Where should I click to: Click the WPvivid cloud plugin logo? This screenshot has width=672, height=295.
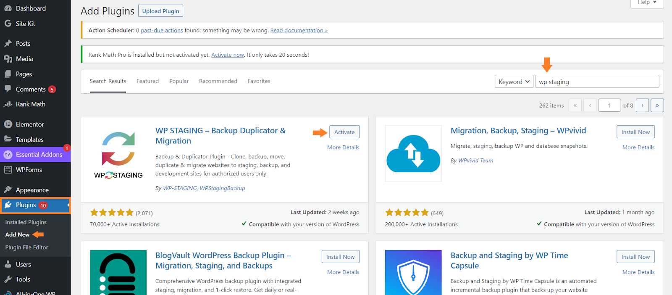point(413,153)
